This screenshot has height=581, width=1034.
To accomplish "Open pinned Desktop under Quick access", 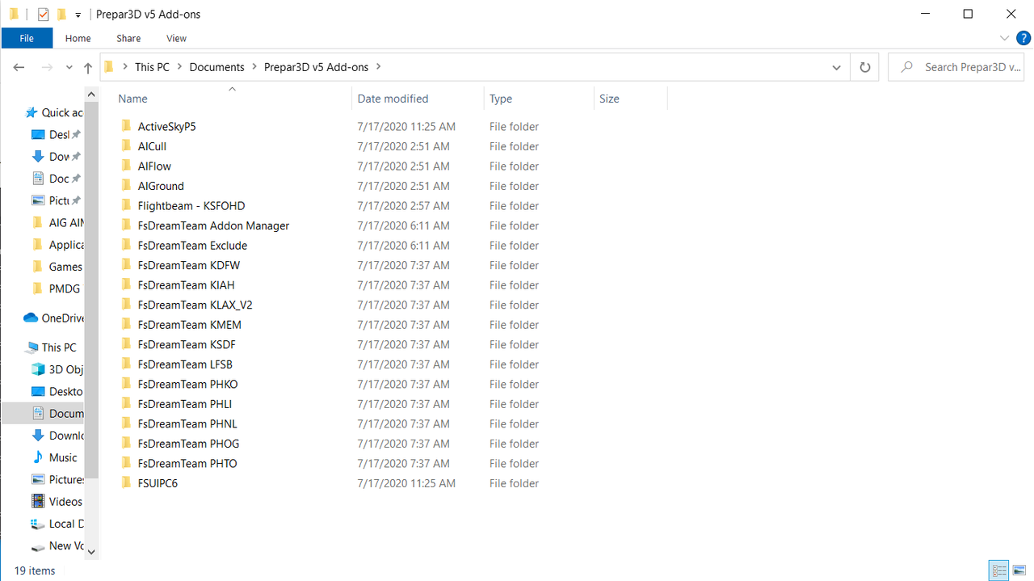I will point(57,134).
